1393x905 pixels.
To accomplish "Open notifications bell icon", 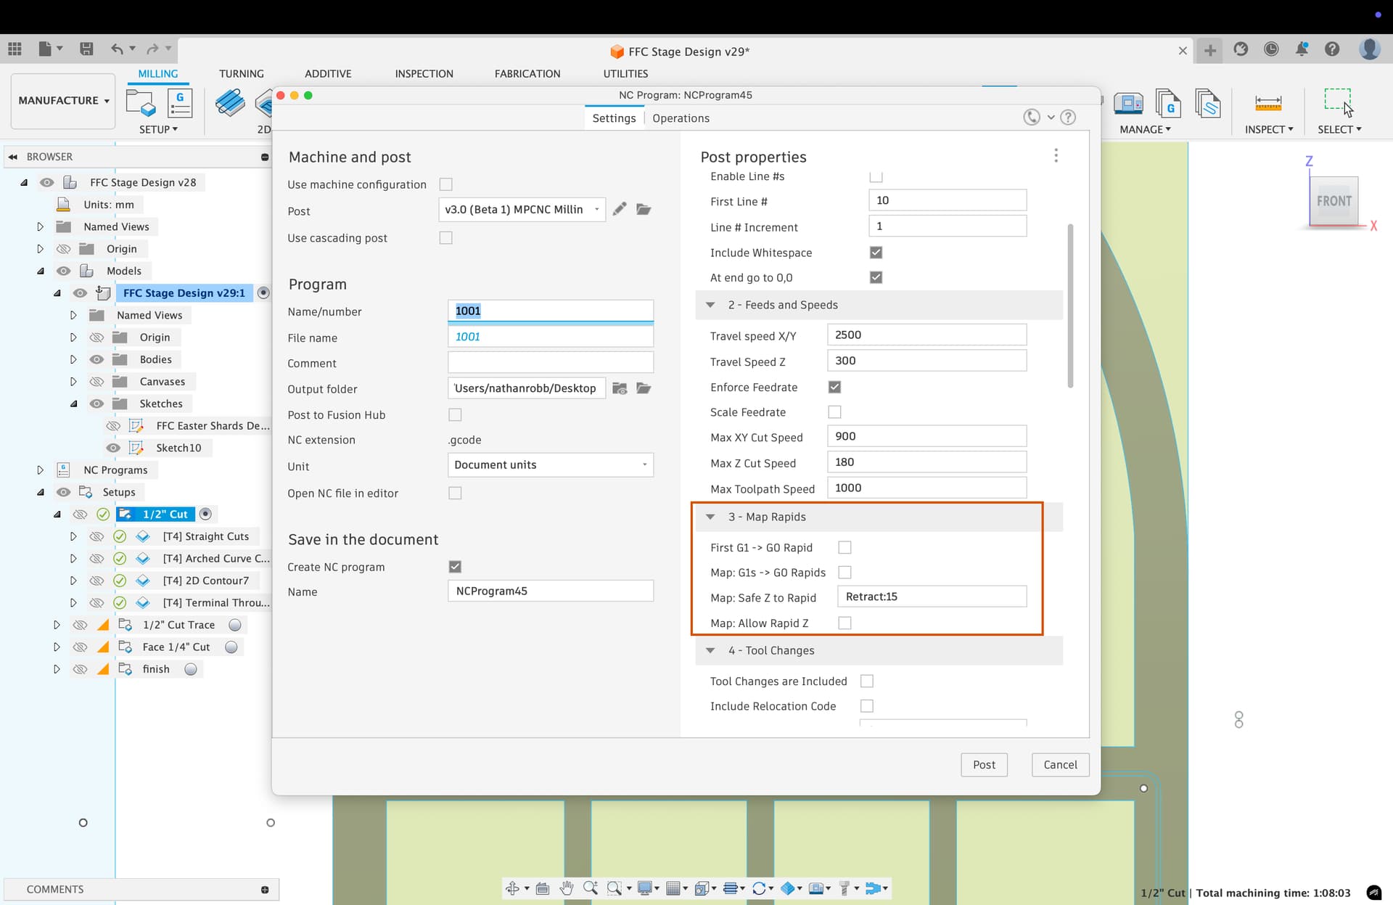I will [x=1302, y=49].
